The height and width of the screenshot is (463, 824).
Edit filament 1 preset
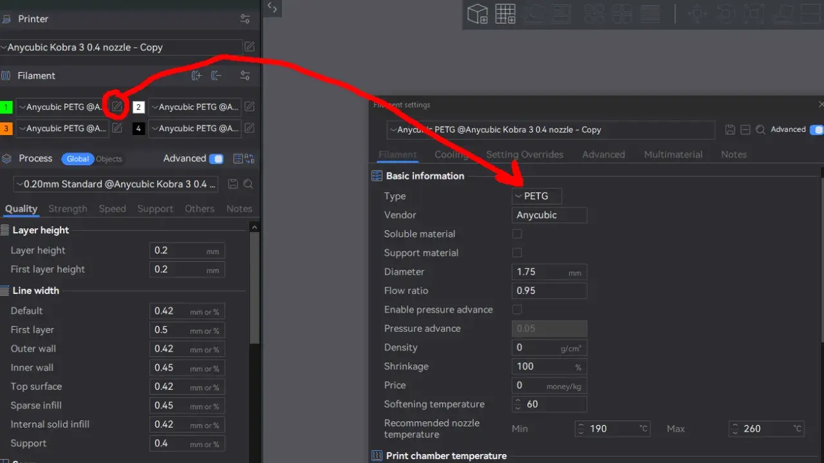pos(117,107)
